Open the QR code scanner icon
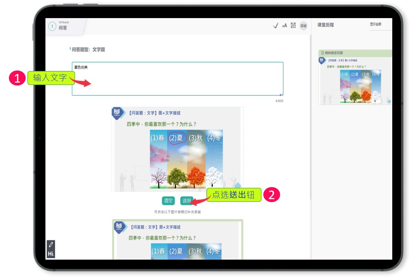The width and height of the screenshot is (417, 277). [x=293, y=25]
